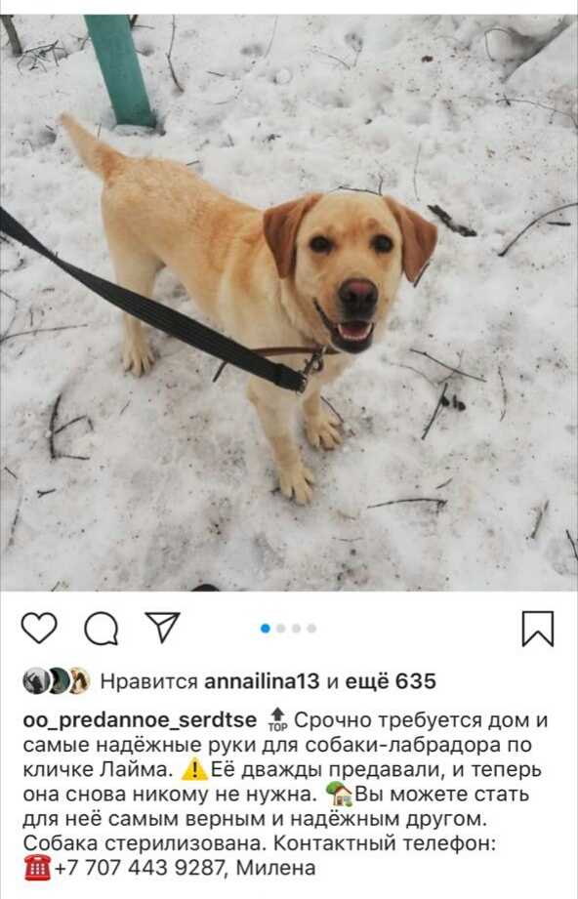Select the first carousel dot indicator

tap(265, 629)
